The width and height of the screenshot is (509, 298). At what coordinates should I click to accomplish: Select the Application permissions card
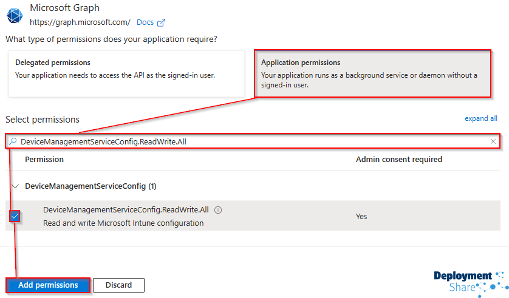(372, 73)
